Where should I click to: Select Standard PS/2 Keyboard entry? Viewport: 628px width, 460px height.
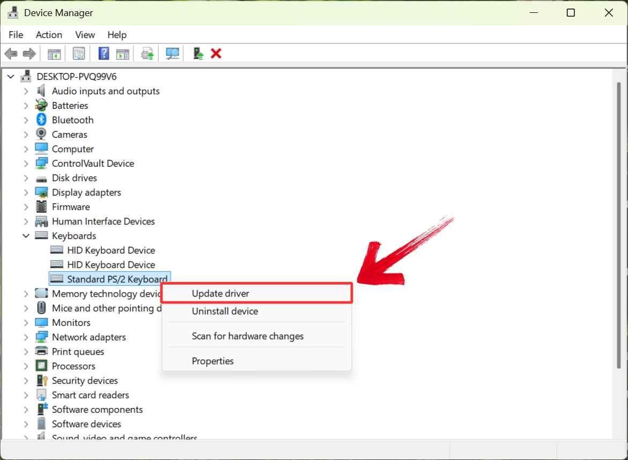coord(117,279)
